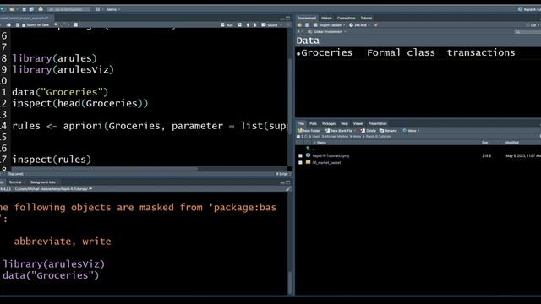Click the Go to file/function field
This screenshot has height=304, width=541.
click(68, 9)
